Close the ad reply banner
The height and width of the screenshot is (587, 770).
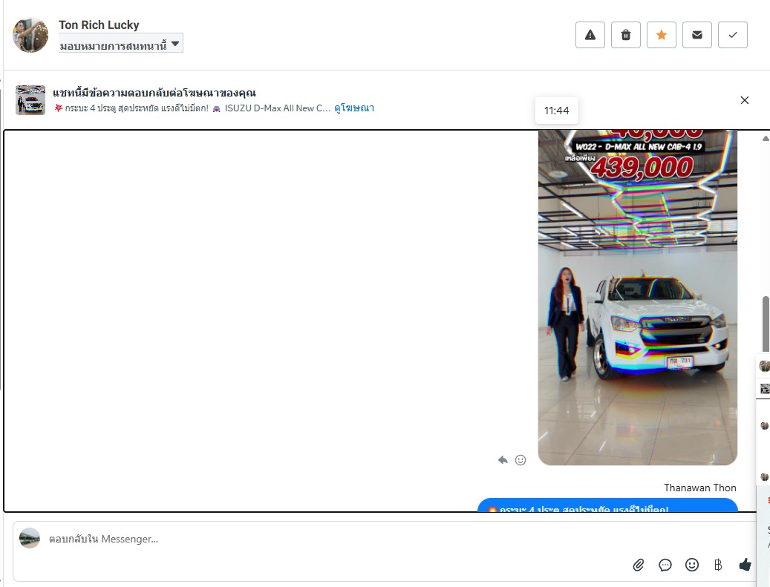tap(745, 100)
